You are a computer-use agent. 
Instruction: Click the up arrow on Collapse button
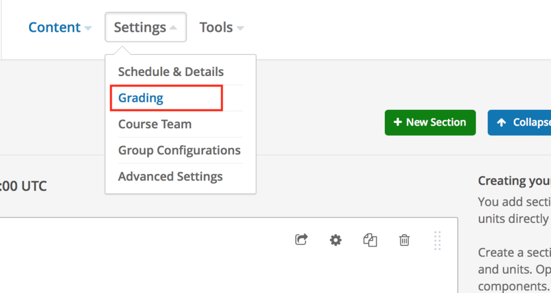click(x=501, y=122)
